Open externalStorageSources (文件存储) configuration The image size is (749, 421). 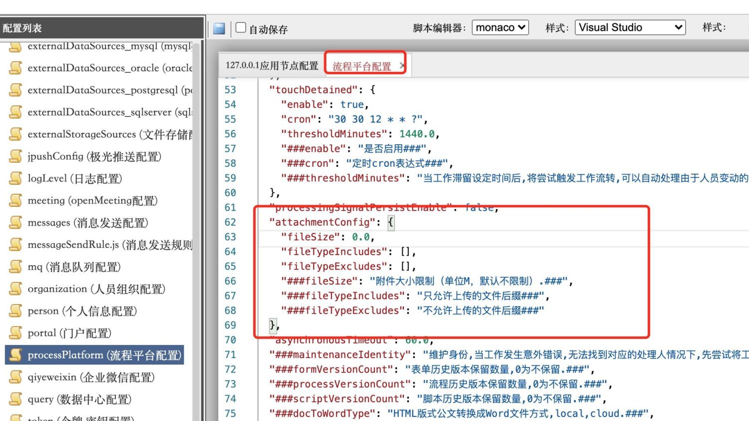point(110,134)
